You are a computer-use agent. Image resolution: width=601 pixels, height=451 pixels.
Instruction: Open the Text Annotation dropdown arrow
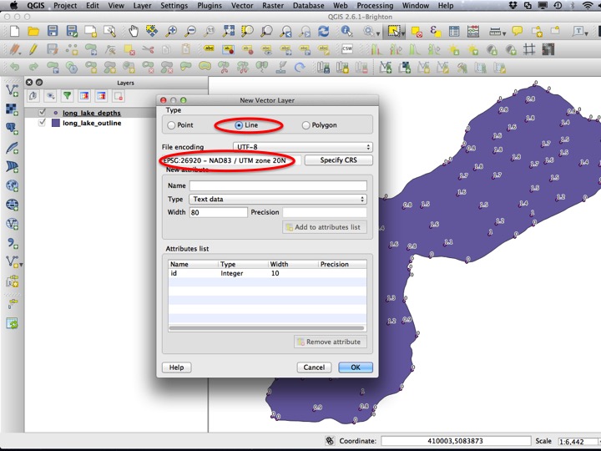(x=586, y=33)
